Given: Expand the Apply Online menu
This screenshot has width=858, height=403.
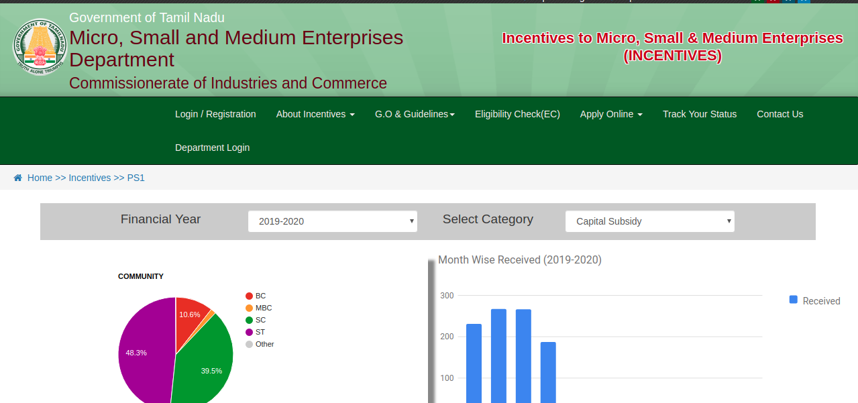Looking at the screenshot, I should pyautogui.click(x=610, y=114).
